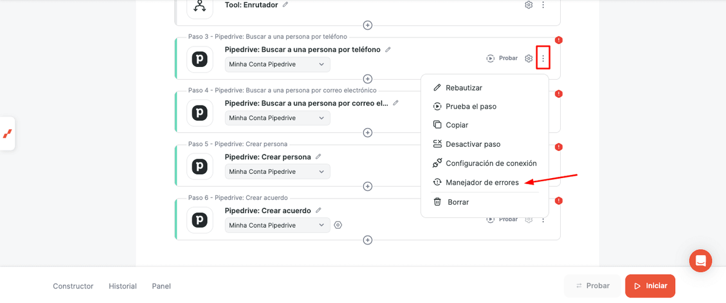The width and height of the screenshot is (726, 303).
Task: Open the left side panel handle
Action: pos(7,133)
